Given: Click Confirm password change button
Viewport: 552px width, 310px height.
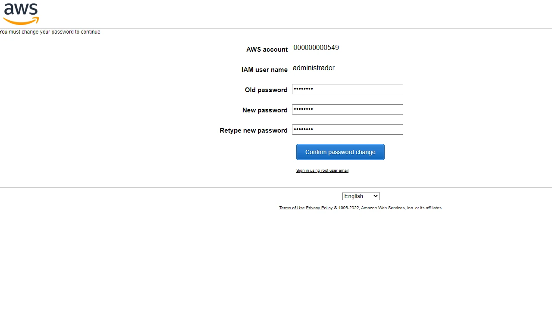Looking at the screenshot, I should (x=340, y=152).
